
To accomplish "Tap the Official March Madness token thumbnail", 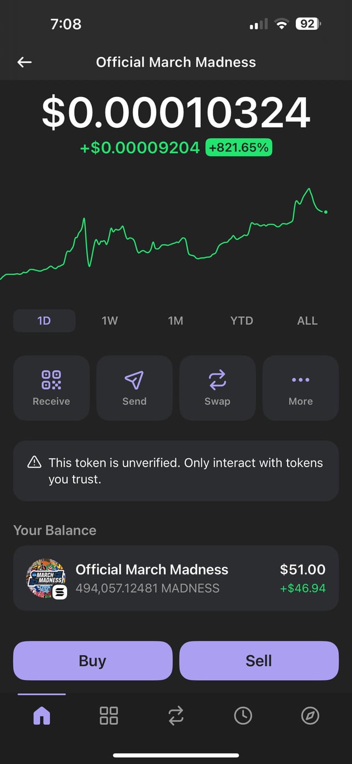I will coord(46,578).
